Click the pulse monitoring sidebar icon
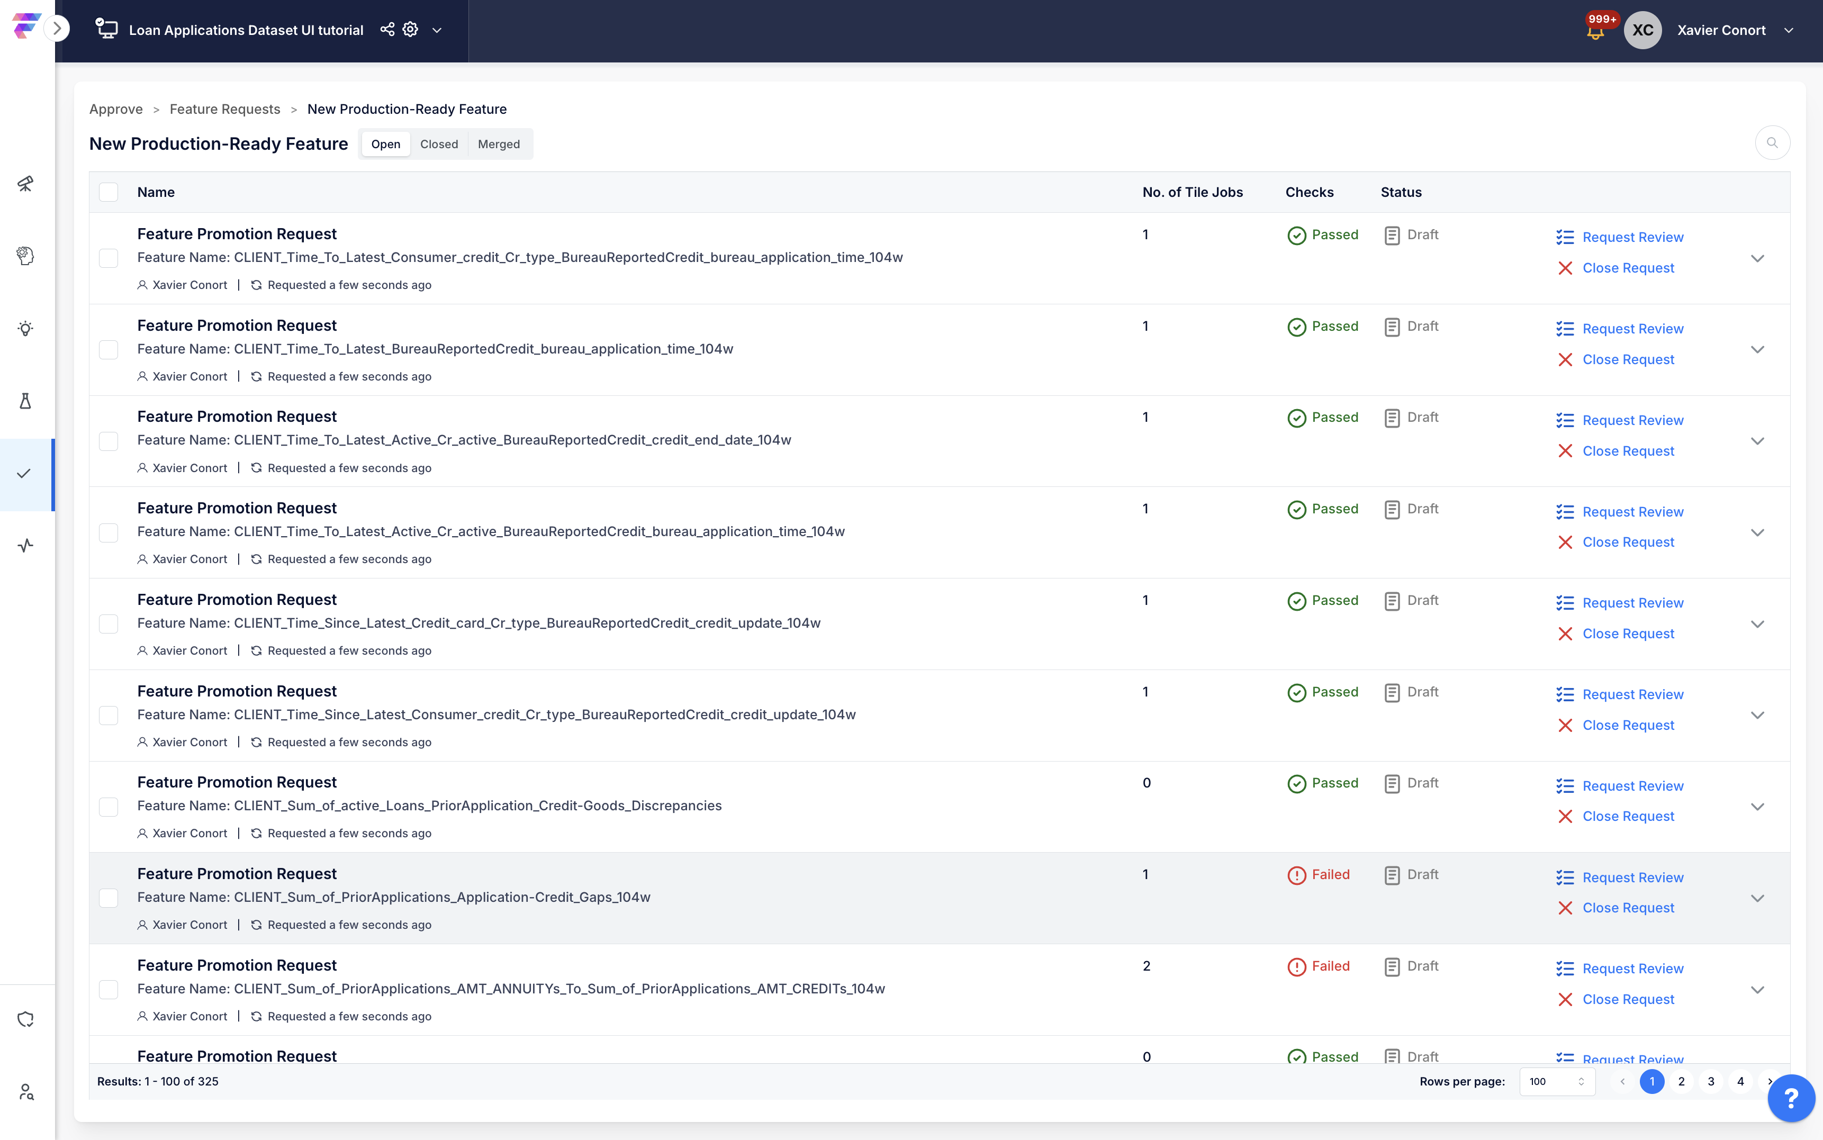This screenshot has height=1140, width=1823. click(25, 545)
